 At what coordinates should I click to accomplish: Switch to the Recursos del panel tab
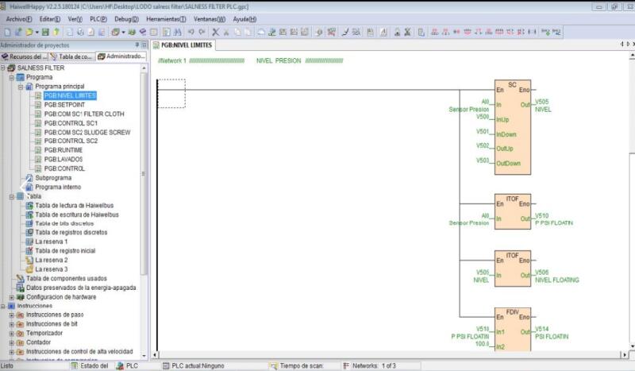[25, 56]
